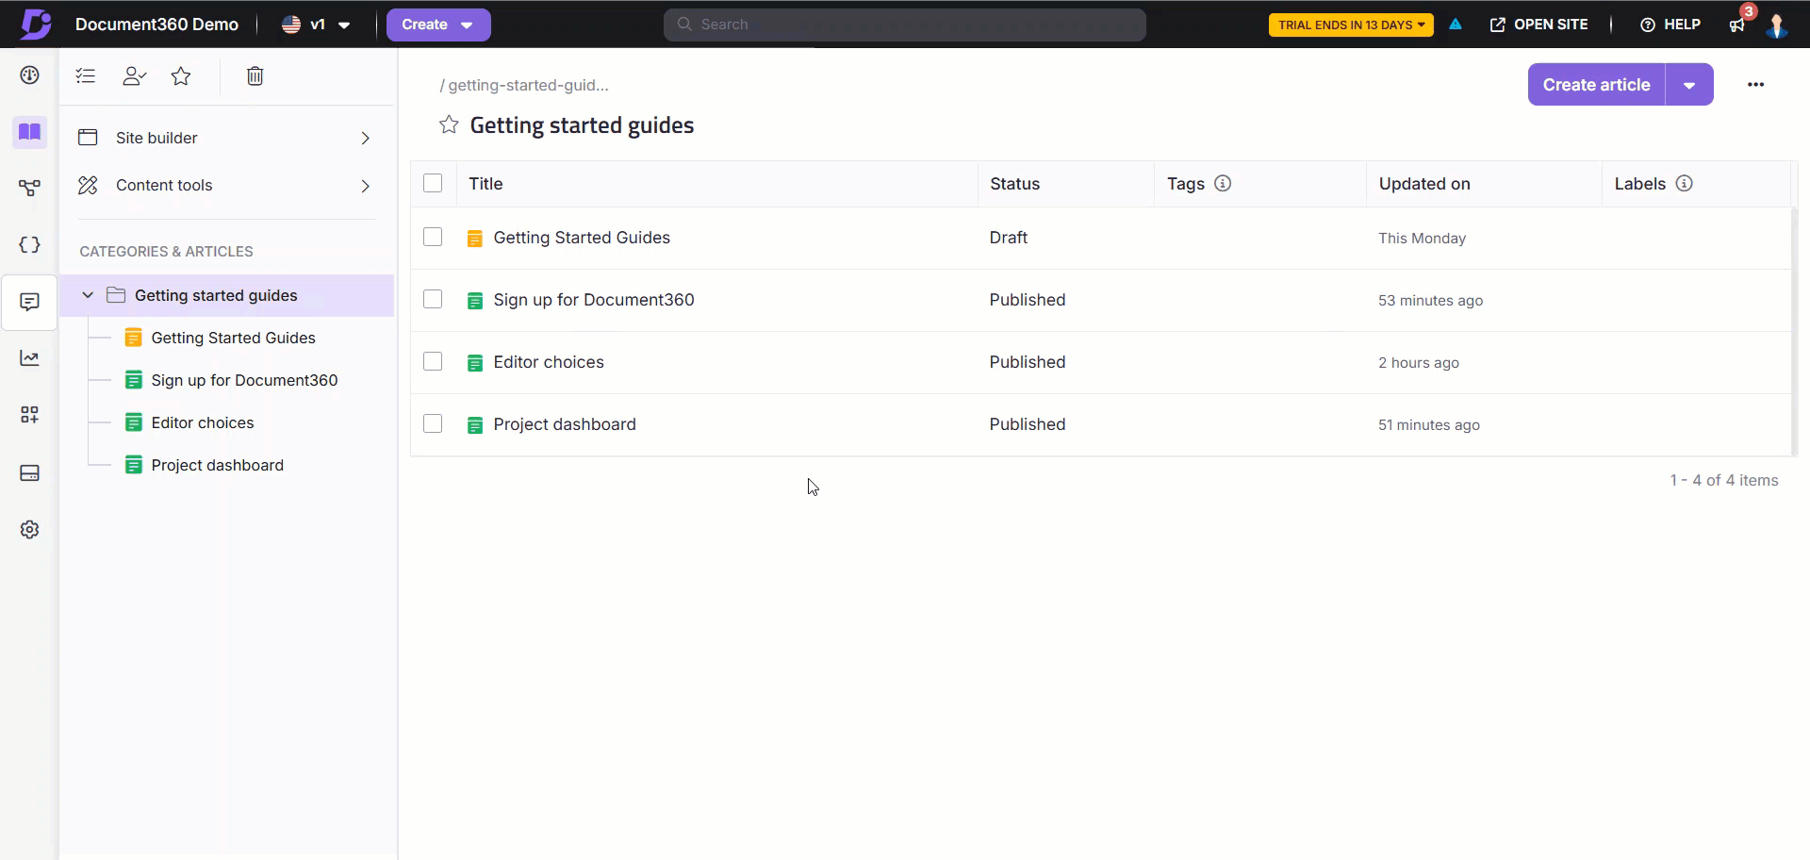
Task: Collapse the Getting started guides category
Action: coord(88,295)
